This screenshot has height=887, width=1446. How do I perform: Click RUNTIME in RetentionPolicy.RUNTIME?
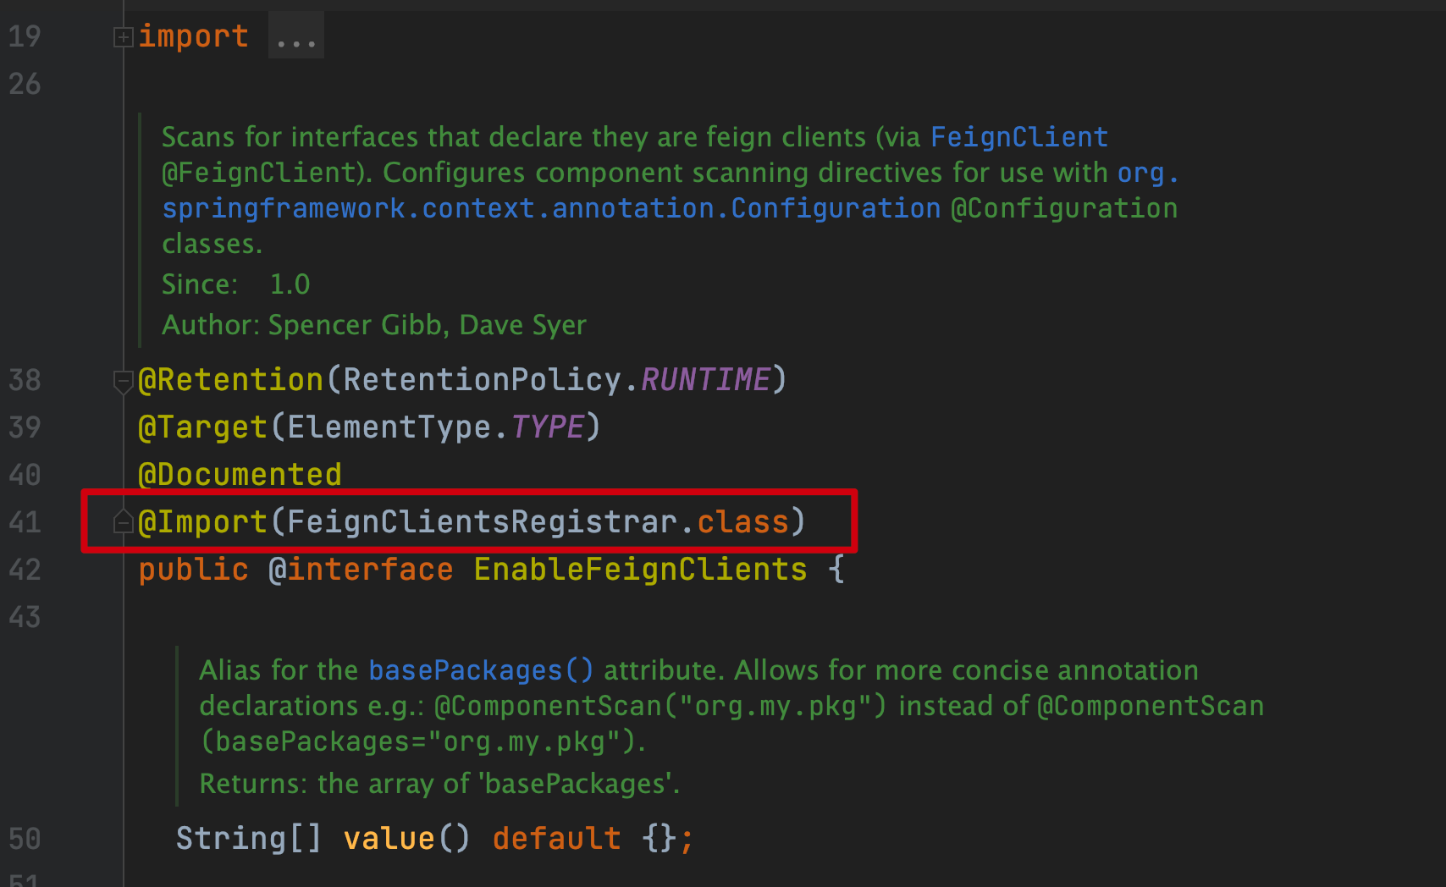(705, 380)
